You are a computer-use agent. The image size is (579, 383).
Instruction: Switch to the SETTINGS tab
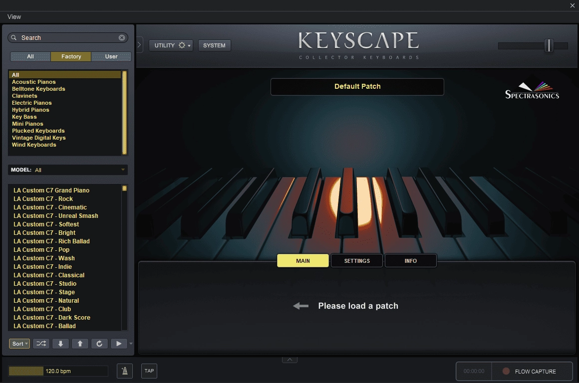(357, 260)
